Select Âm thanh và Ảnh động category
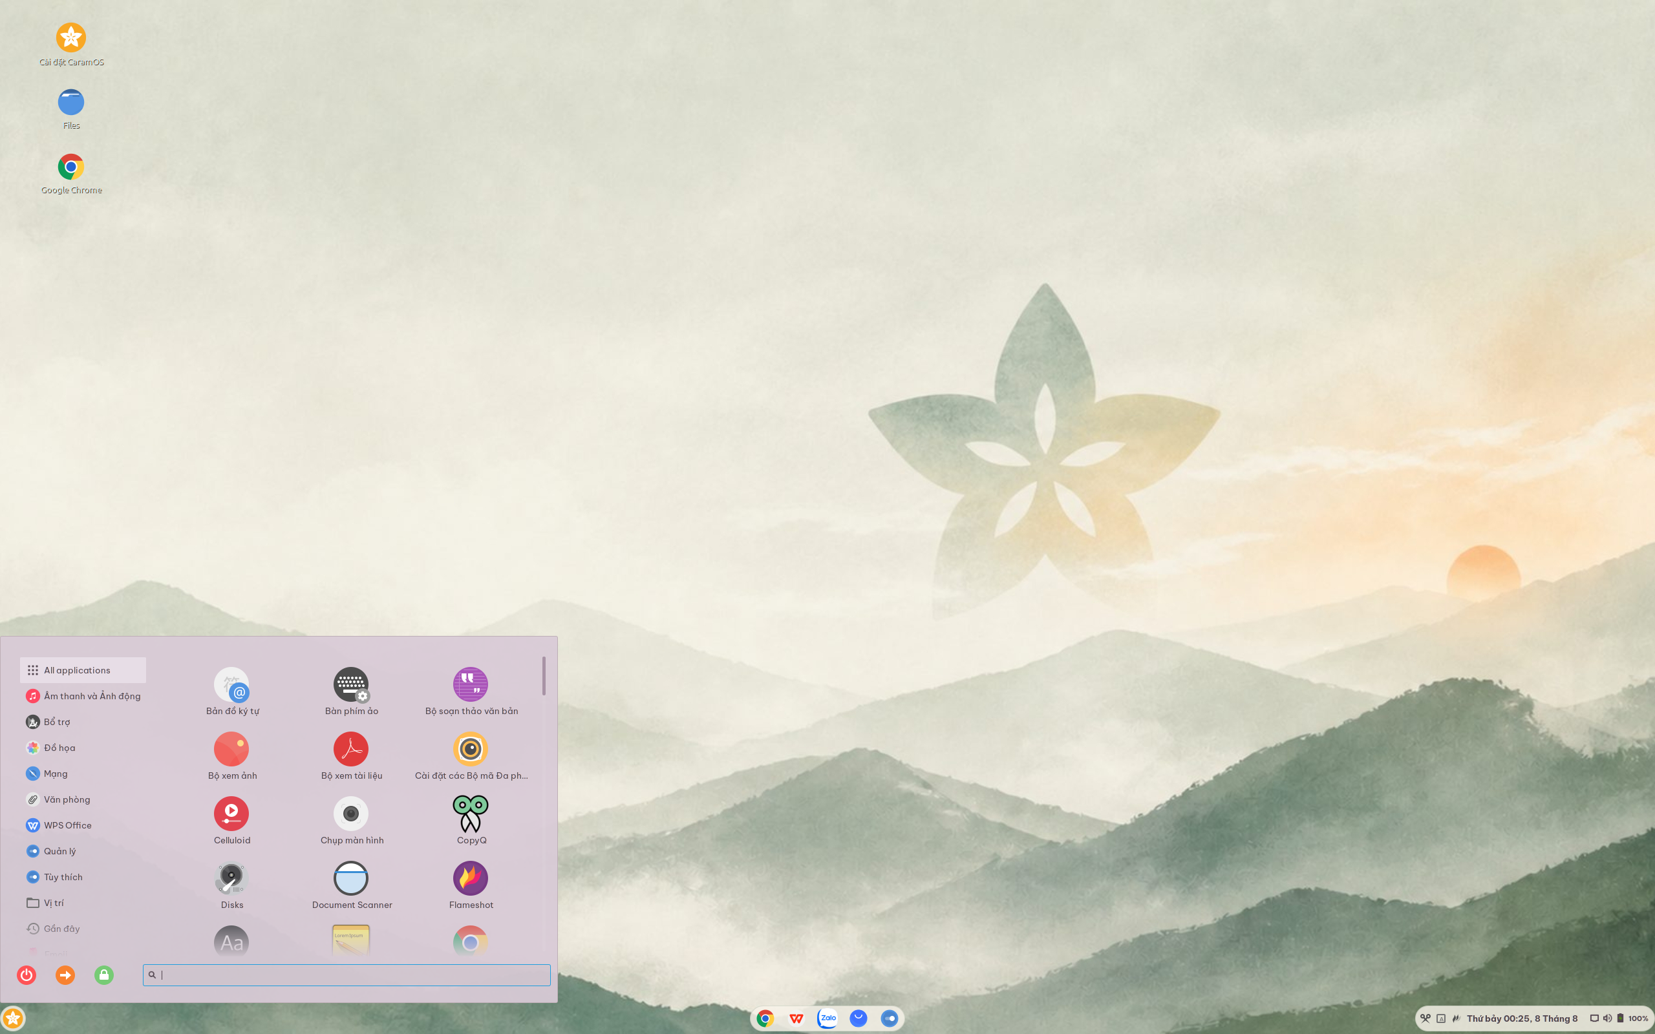1655x1034 pixels. pos(83,696)
